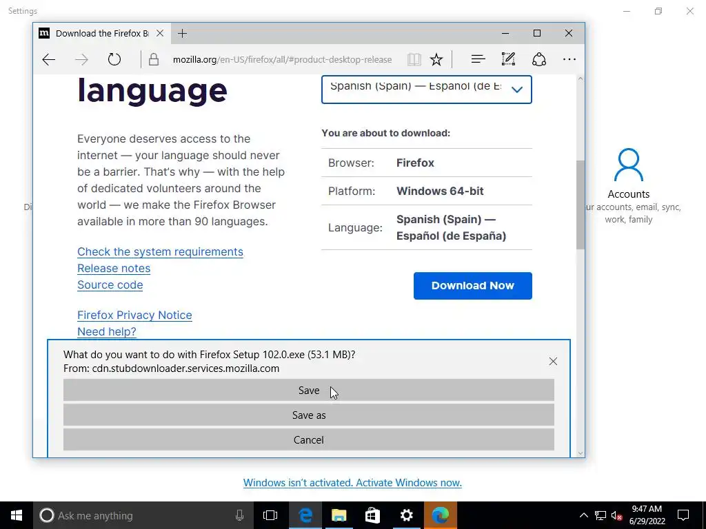Click the Cortana microphone icon
This screenshot has height=529, width=706.
[239, 515]
